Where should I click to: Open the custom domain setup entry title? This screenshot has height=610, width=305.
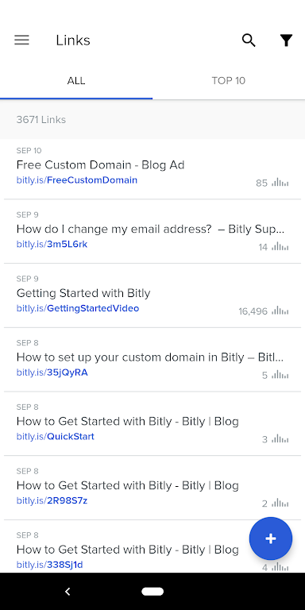[x=150, y=357]
